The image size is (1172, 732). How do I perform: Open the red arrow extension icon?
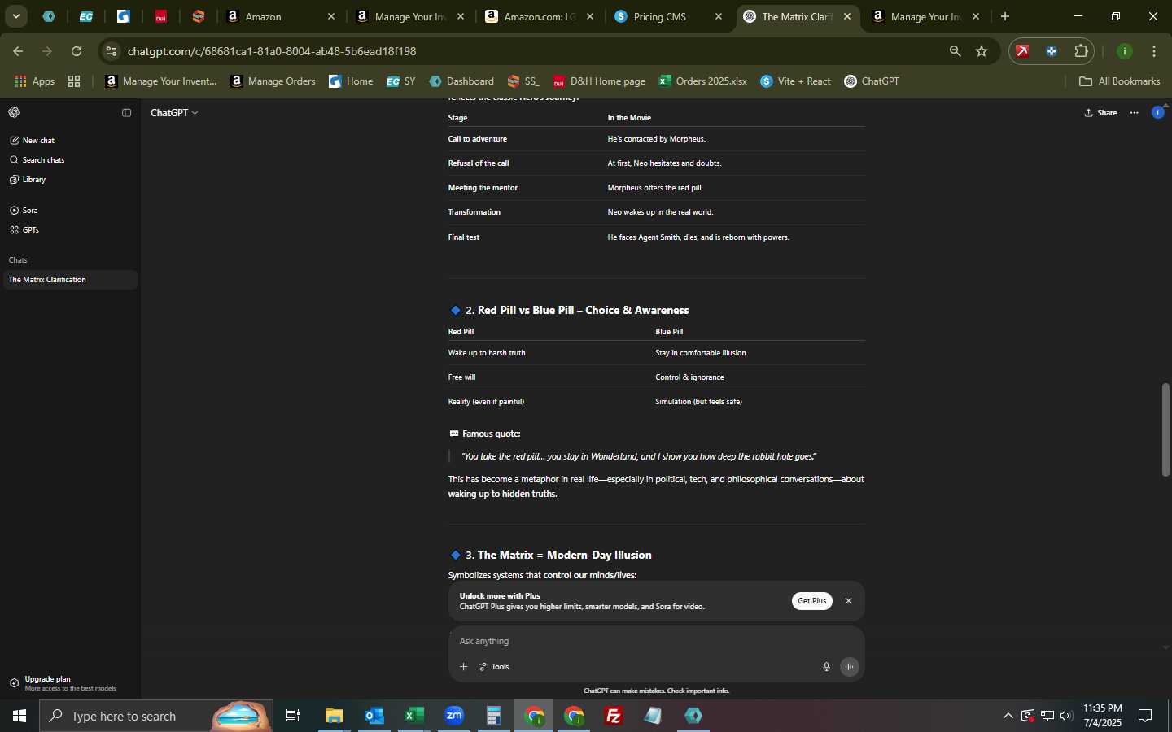coord(1022,51)
